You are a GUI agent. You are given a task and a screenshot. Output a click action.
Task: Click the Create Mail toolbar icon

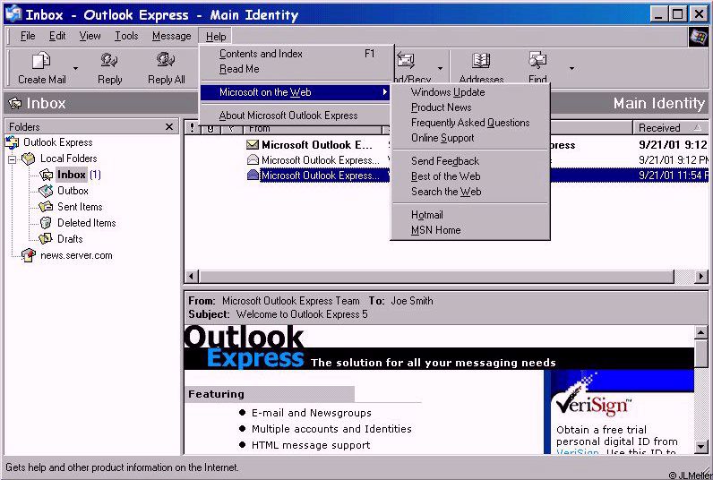click(41, 61)
